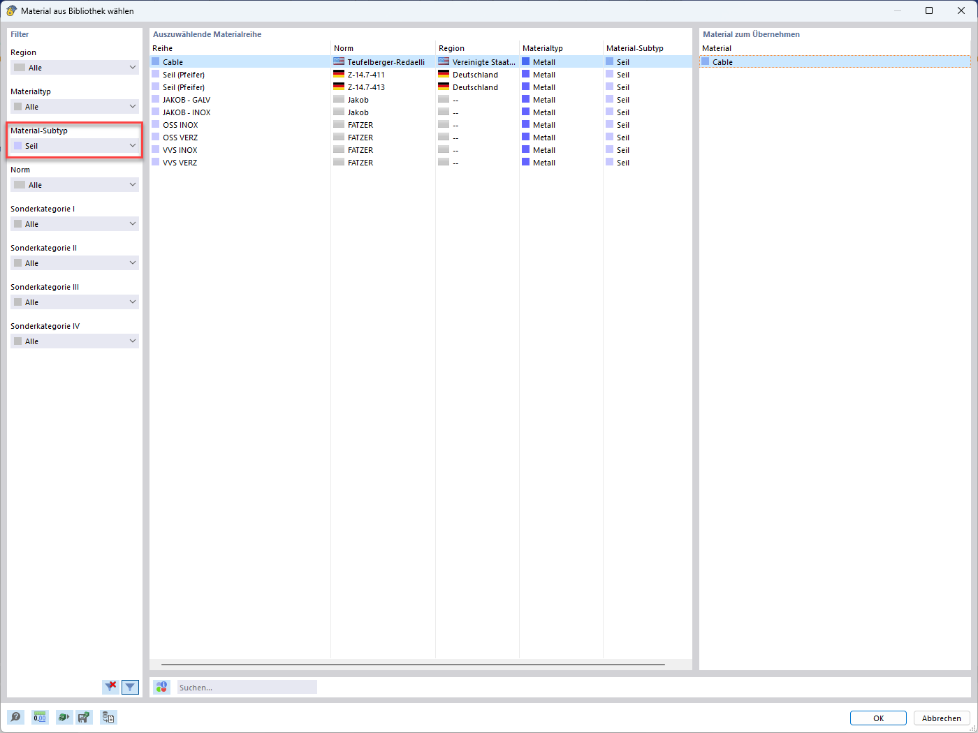Screen dimensions: 978x733
Task: Click the US flag next to Teufelberger-Redaelli
Action: click(339, 61)
